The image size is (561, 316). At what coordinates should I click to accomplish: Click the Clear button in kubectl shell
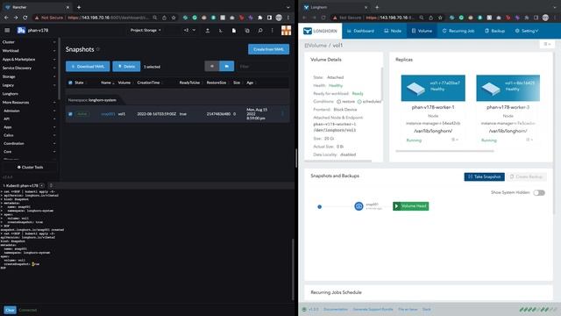[x=10, y=310]
